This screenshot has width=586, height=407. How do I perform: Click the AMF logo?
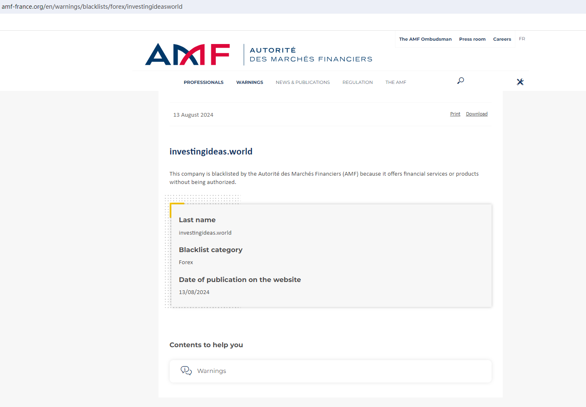point(187,54)
